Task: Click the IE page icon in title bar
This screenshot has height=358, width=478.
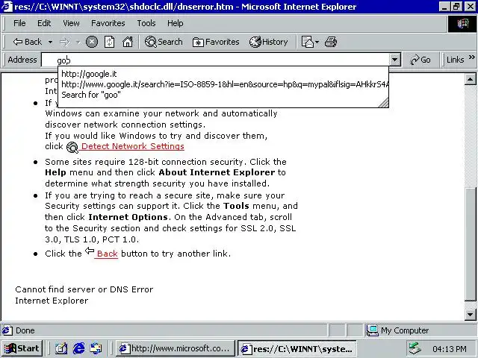Action: click(x=7, y=7)
